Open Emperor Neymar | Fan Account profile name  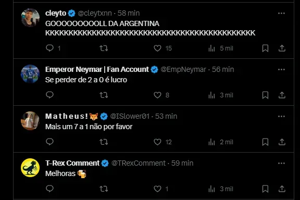[x=97, y=69]
